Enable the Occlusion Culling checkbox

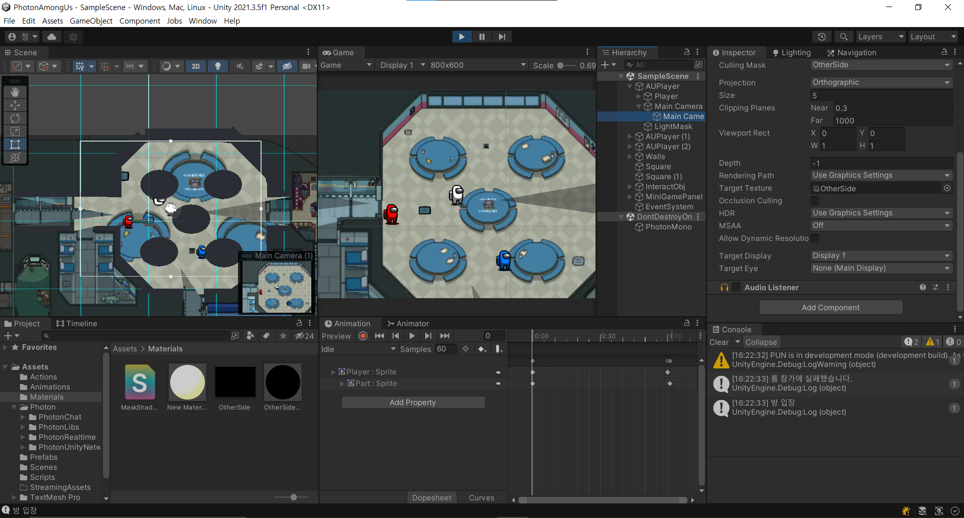coord(814,201)
